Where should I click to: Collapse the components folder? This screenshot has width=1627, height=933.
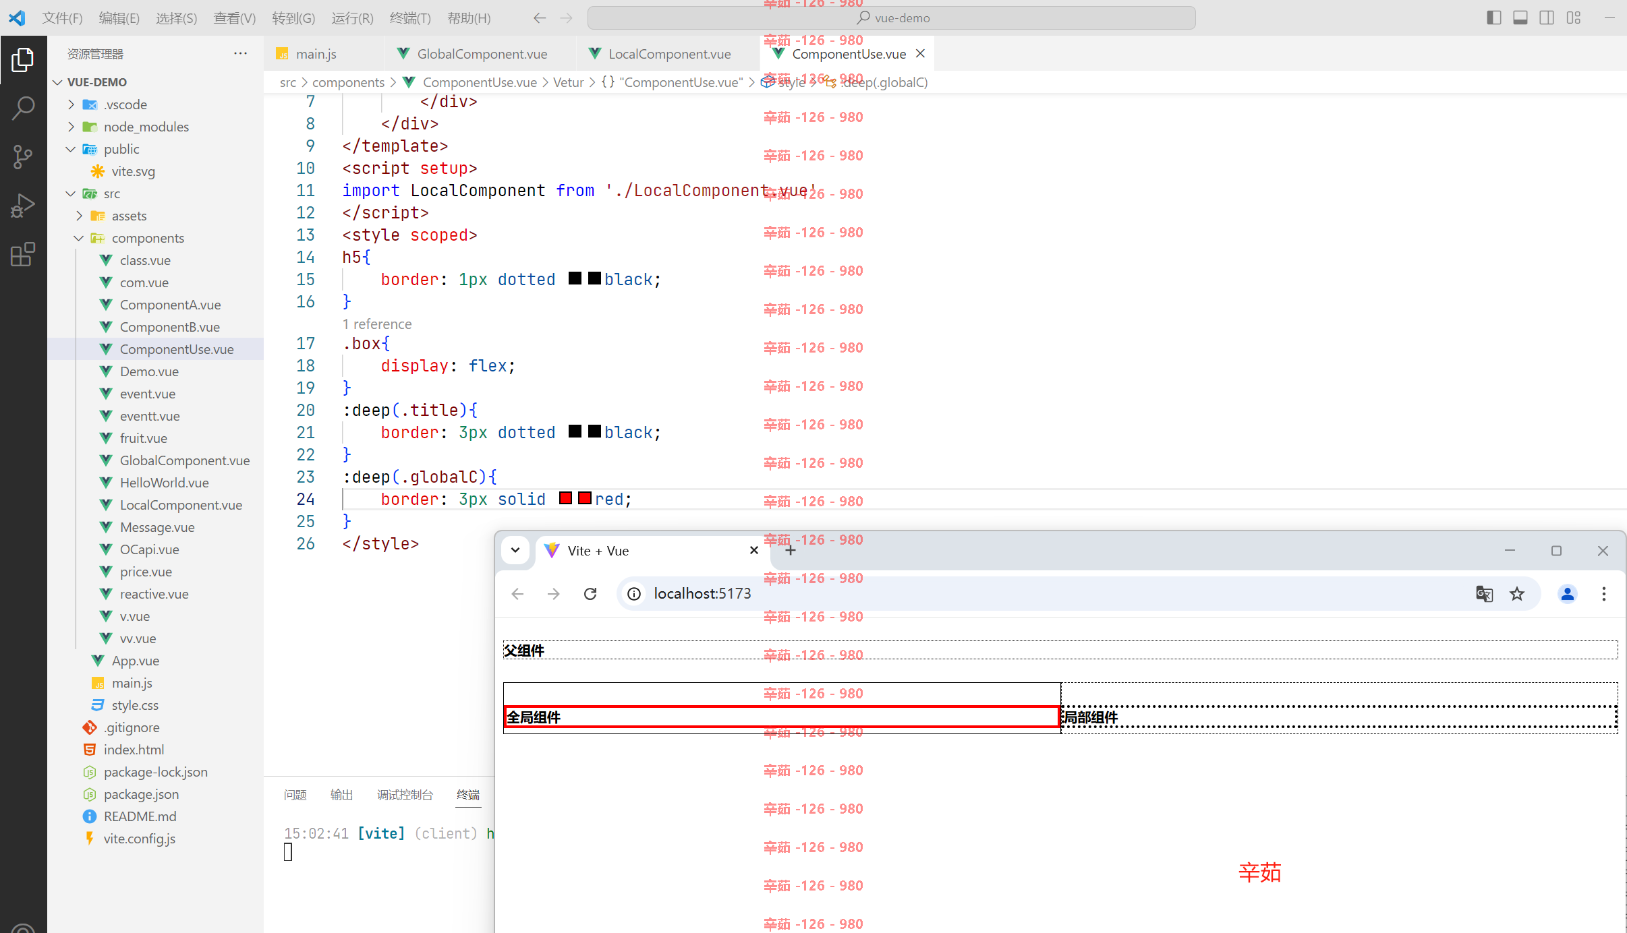coord(79,238)
